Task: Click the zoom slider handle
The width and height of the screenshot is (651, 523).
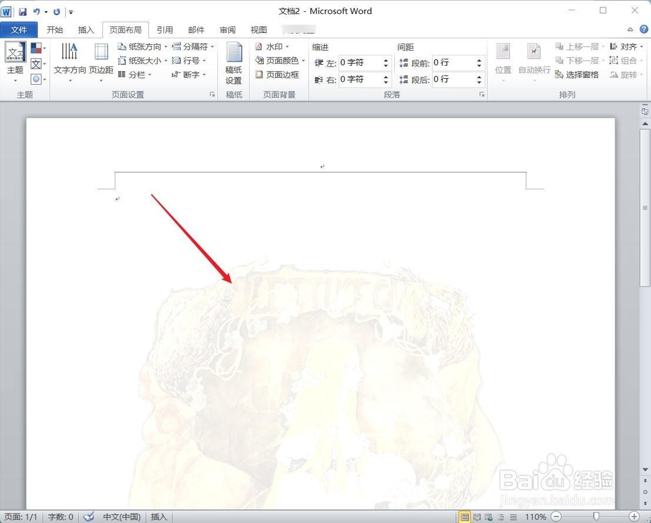Action: [596, 517]
